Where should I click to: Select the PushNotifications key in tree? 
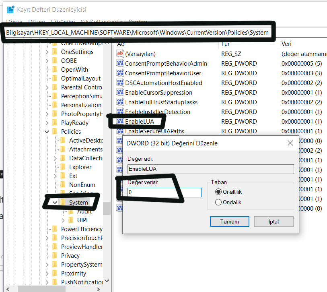click(x=82, y=282)
